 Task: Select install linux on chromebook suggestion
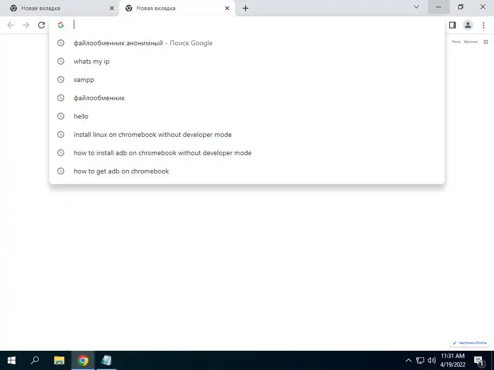pos(247,134)
